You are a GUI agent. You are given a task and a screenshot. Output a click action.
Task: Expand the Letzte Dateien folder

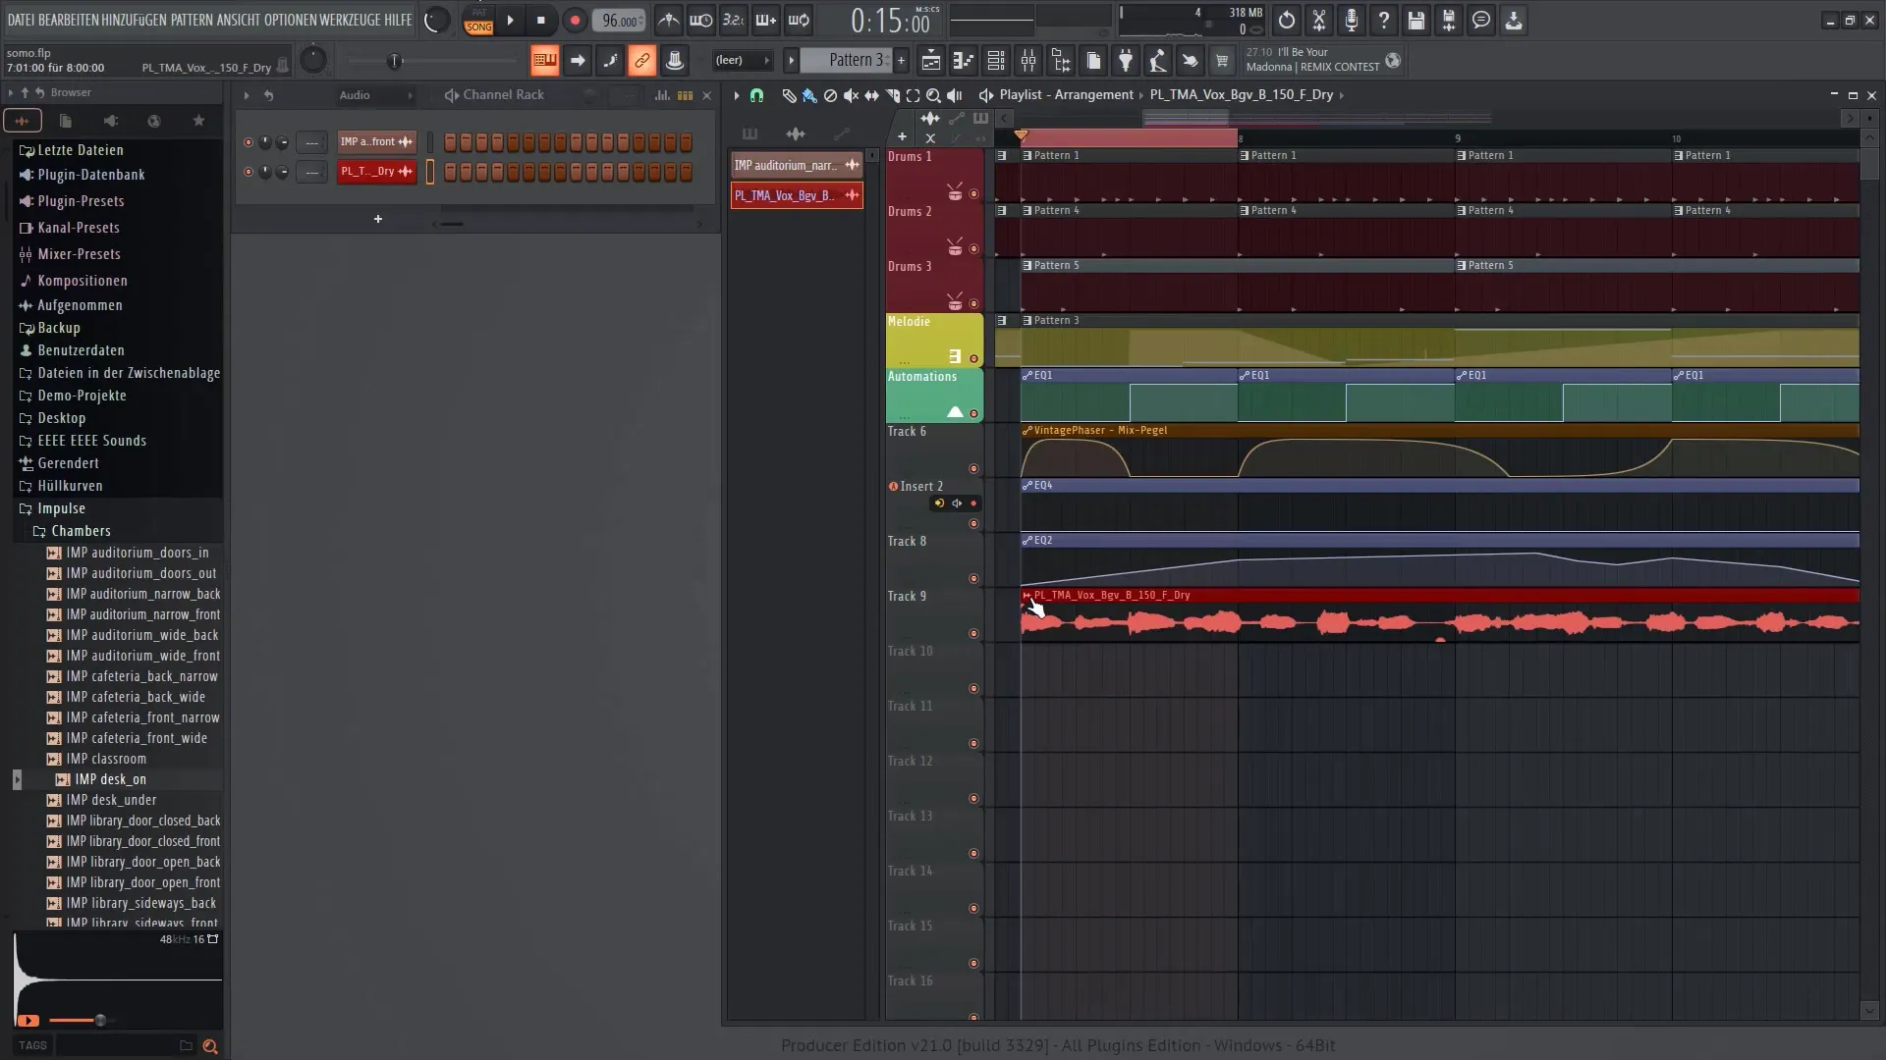(81, 150)
